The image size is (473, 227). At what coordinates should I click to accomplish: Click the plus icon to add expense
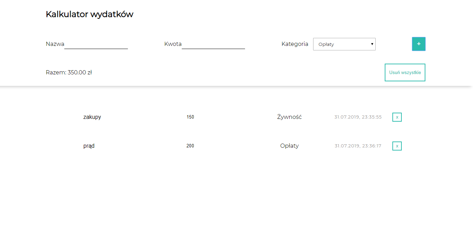418,44
